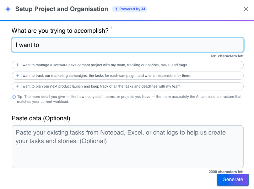Viewport: 254px width, 189px height.
Task: Click the large sparkle icon beside the dialog title
Action: 8,9
